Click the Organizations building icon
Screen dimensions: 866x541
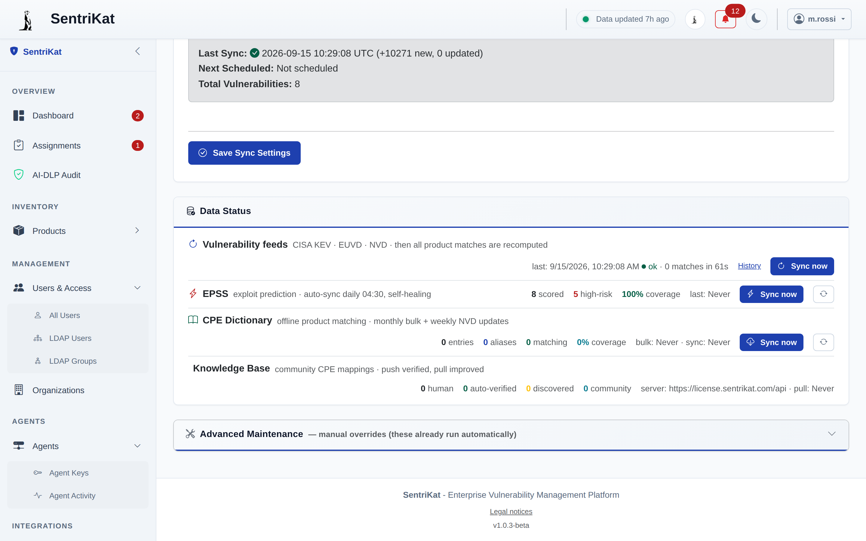coord(19,390)
